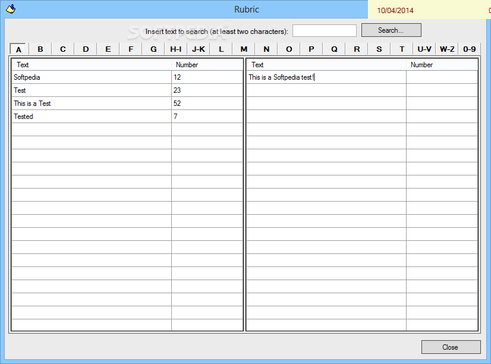Click the Close button

coord(451,347)
